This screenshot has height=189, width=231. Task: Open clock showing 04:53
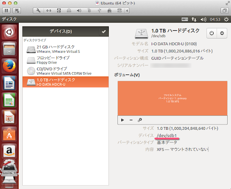point(215,19)
